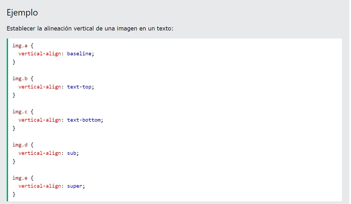The width and height of the screenshot is (351, 204).
Task: Click vertical-align property in img.d rule
Action: click(40, 153)
